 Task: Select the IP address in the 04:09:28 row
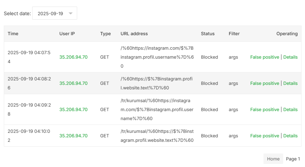[73, 109]
